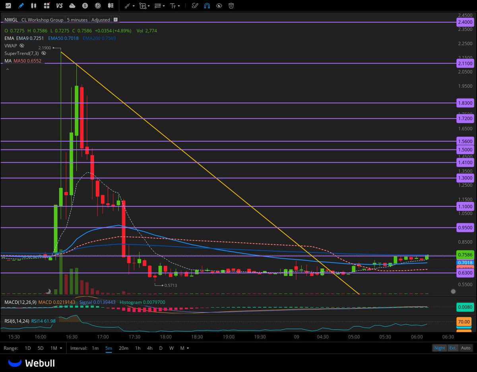Click the green 0.7586 current price tag

coord(465,255)
